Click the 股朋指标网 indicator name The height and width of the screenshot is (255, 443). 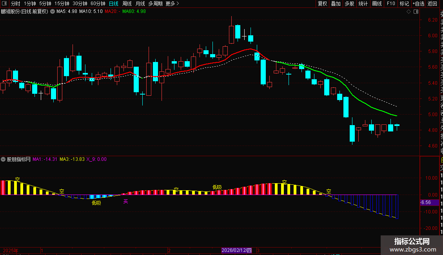tap(19, 159)
